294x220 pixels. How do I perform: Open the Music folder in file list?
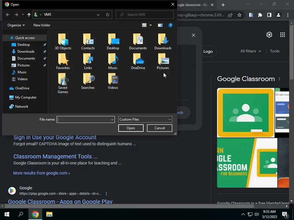tap(113, 61)
